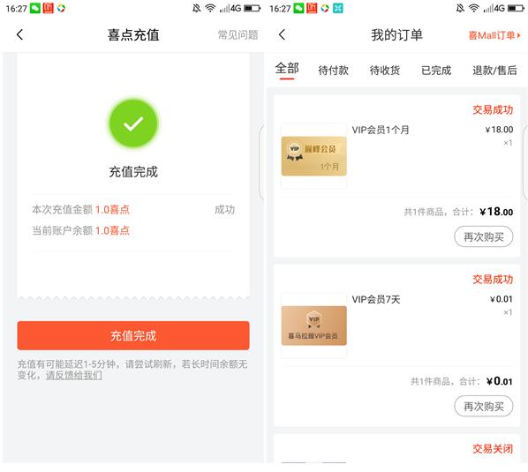
Task: Switch to the 待收货 tab
Action: click(385, 71)
